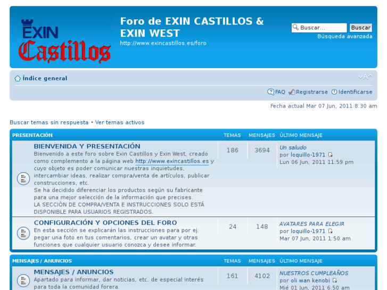
Task: Open CONFIGURACIÓN Y OPCIONES DEL FORO forum
Action: [x=105, y=223]
